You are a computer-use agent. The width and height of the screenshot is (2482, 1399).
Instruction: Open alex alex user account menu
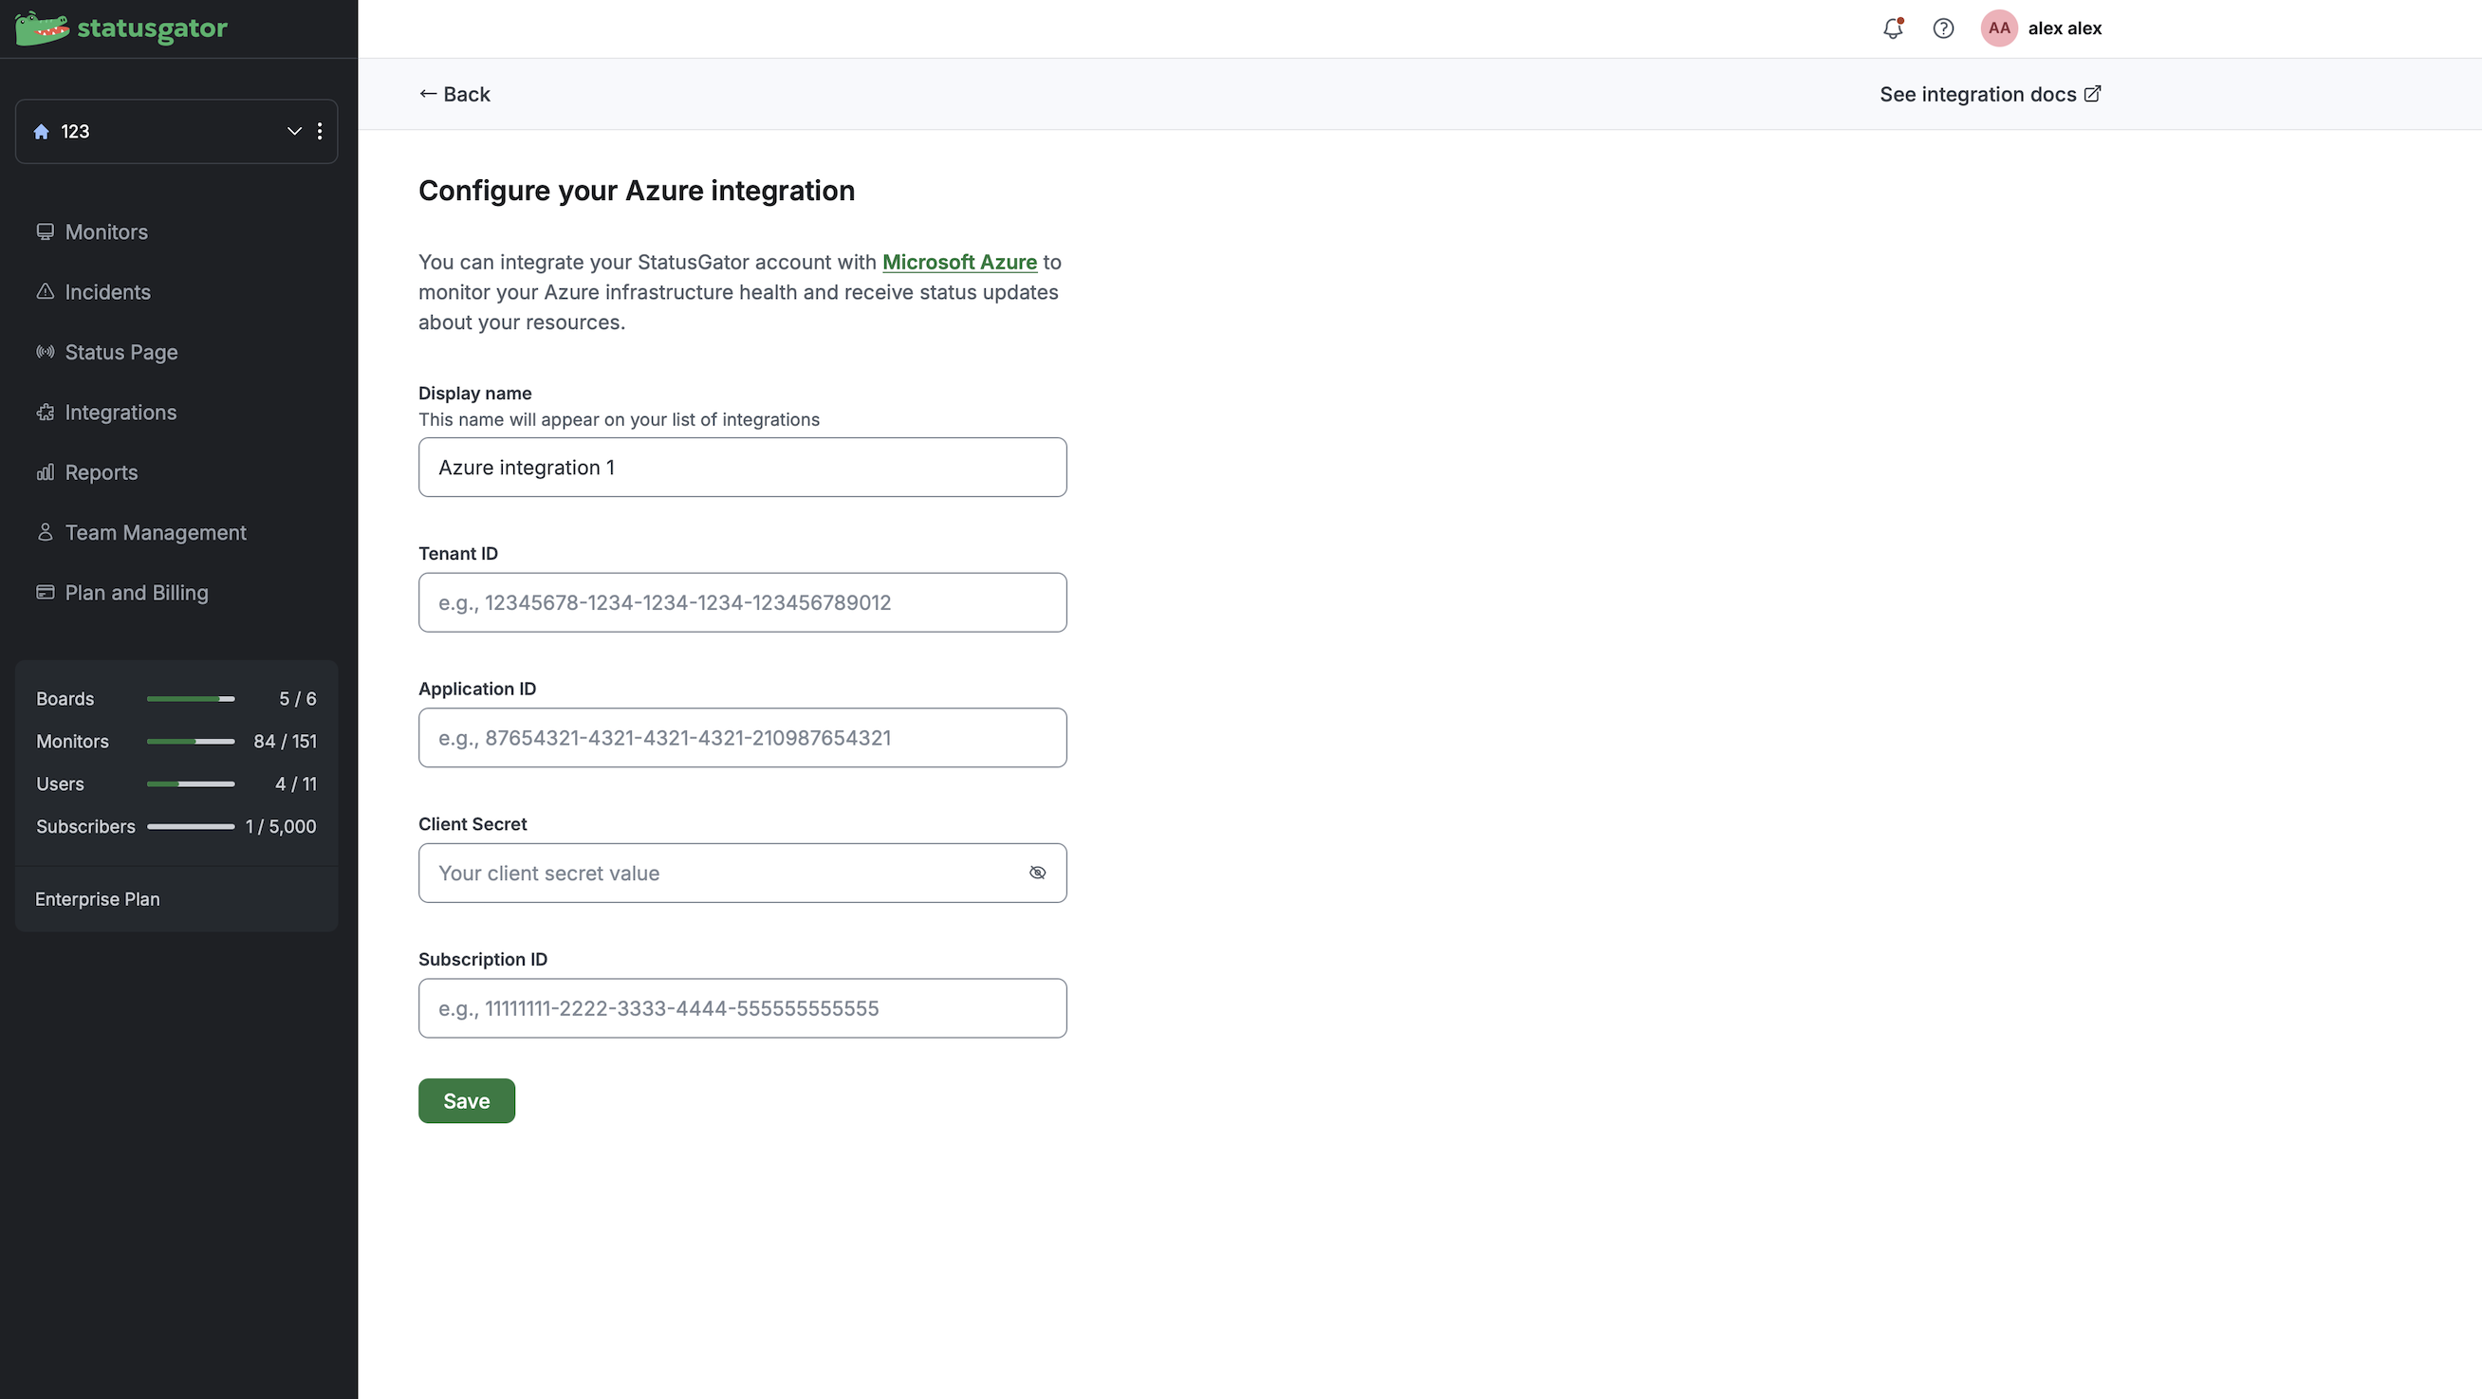click(2064, 28)
